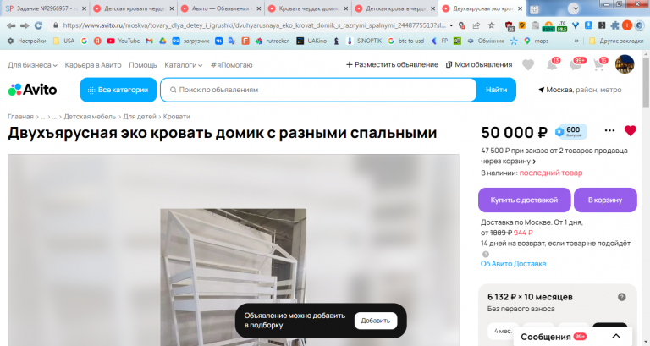Click the blue download extension icon
The image size is (650, 346).
point(588,25)
